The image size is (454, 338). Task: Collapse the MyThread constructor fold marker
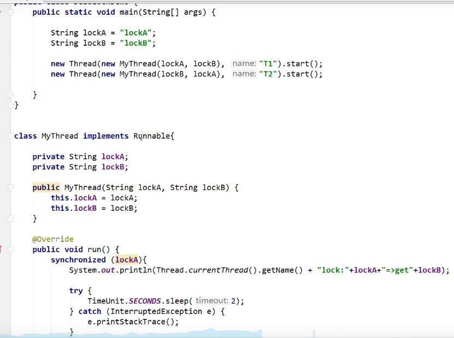tap(10, 187)
